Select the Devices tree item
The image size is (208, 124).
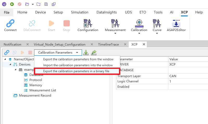(x=25, y=64)
